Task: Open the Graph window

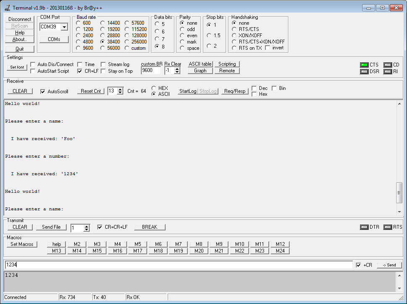Action: (200, 71)
